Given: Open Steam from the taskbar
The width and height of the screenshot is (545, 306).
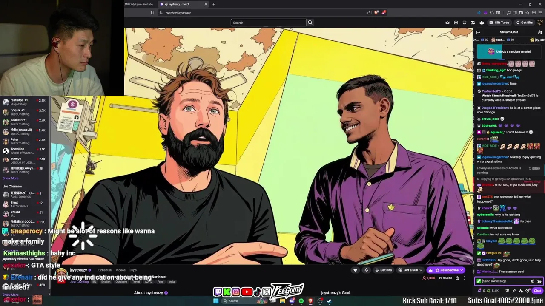Looking at the screenshot, I should coord(329,301).
